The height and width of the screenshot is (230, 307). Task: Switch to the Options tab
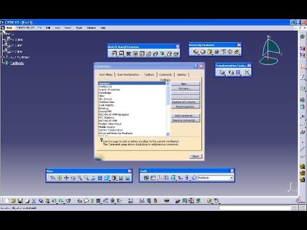(182, 75)
